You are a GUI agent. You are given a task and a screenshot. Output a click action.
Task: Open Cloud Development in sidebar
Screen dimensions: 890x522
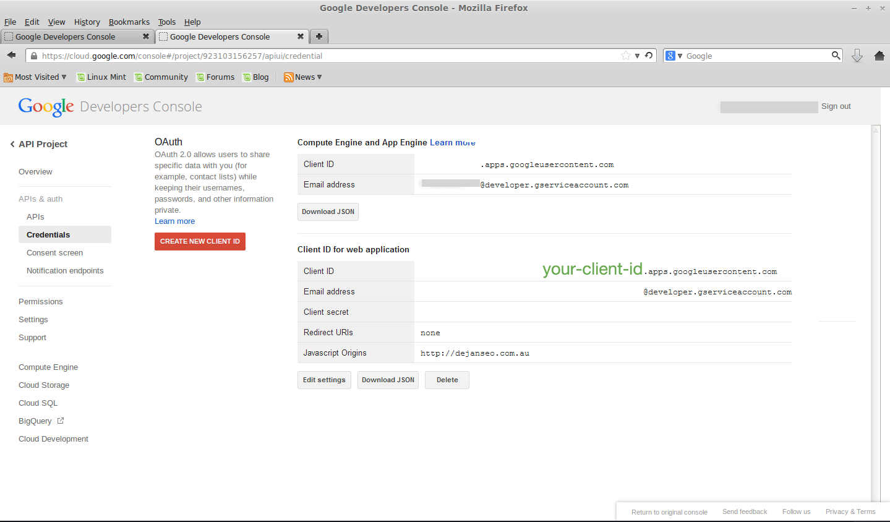click(x=53, y=439)
